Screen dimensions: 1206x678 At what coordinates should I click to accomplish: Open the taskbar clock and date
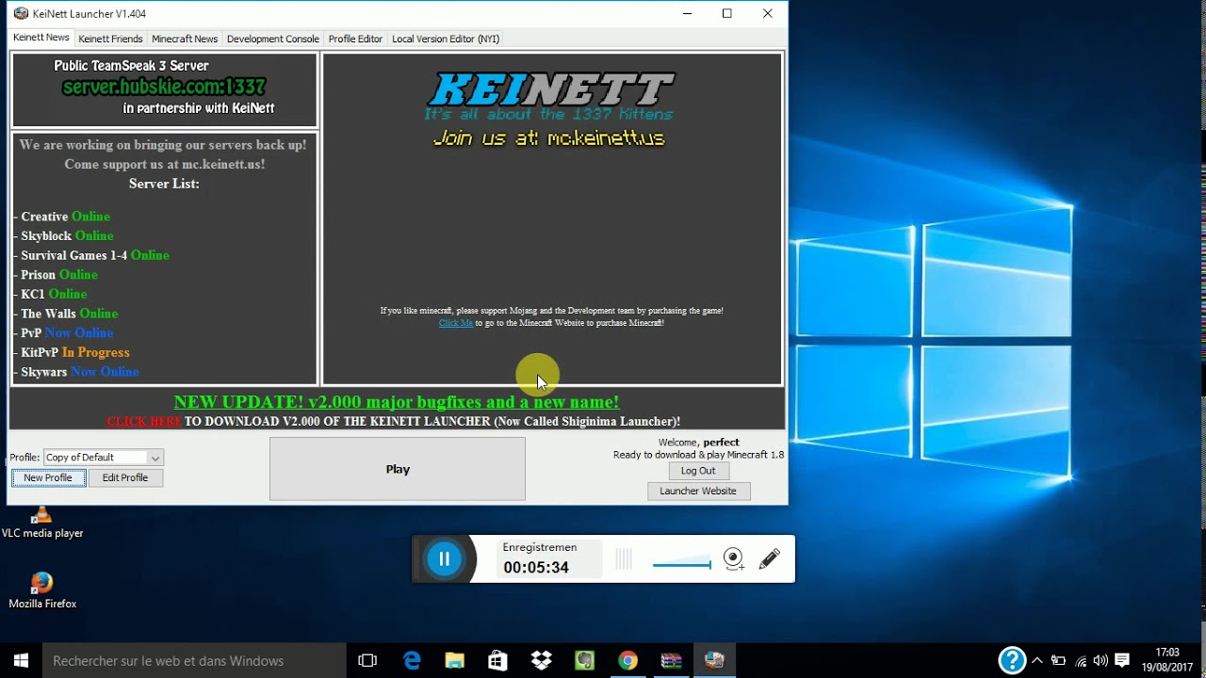click(1166, 660)
